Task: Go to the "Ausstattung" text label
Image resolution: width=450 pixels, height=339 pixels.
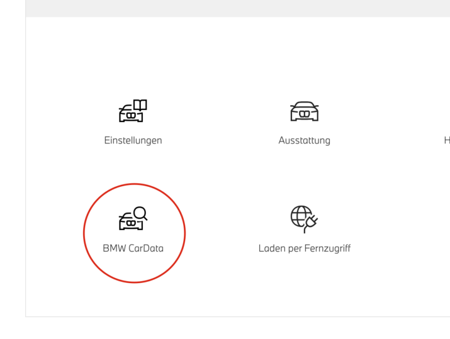Action: [x=304, y=140]
